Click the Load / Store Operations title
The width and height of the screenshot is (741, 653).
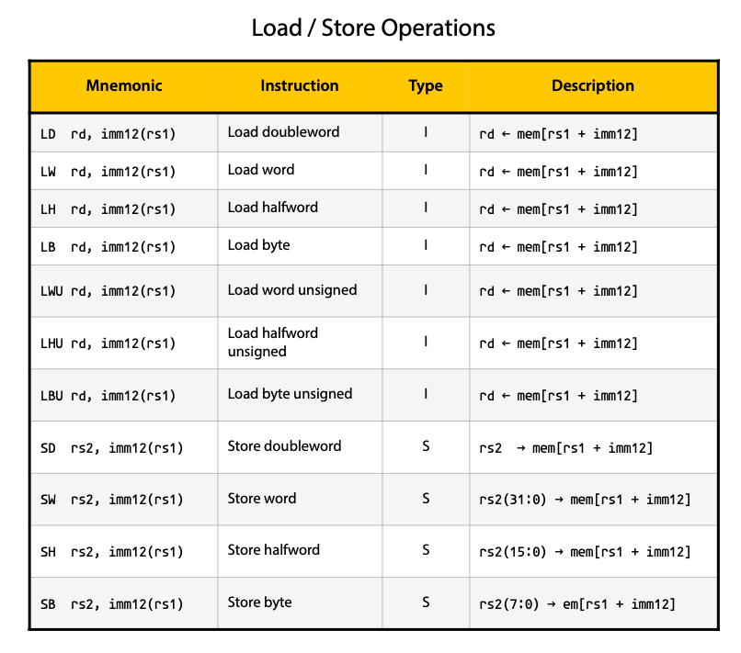[371, 28]
